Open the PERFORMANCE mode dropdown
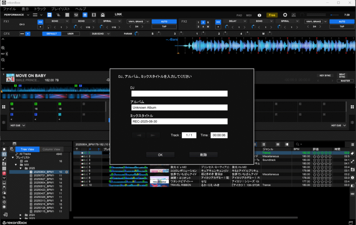Viewport: 356px width, 225px height. coord(28,15)
